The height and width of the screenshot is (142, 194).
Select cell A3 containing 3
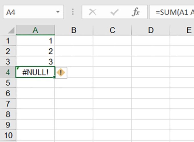tap(35, 62)
